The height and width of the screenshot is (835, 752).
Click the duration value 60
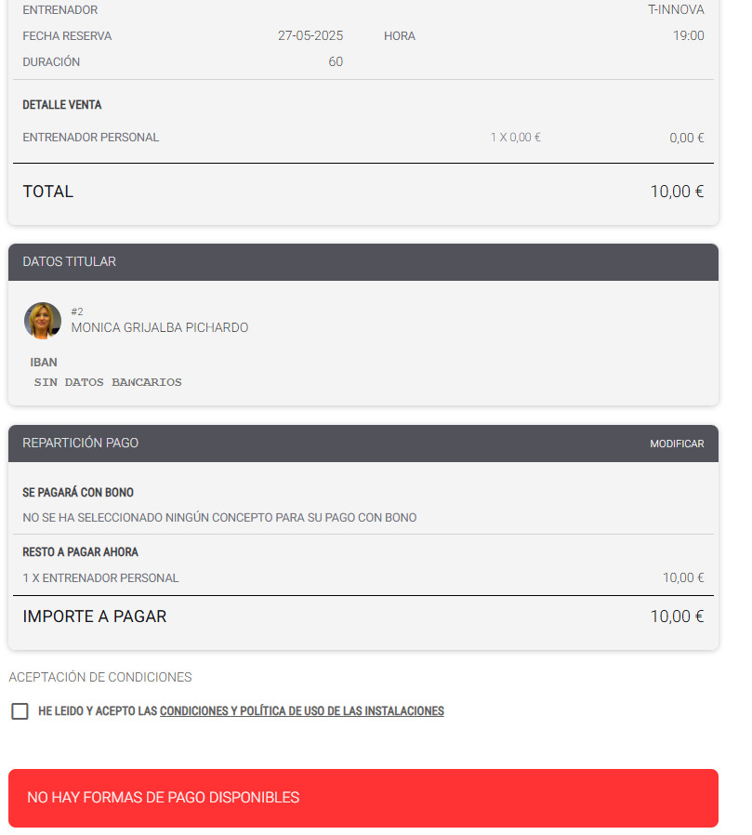coord(336,61)
